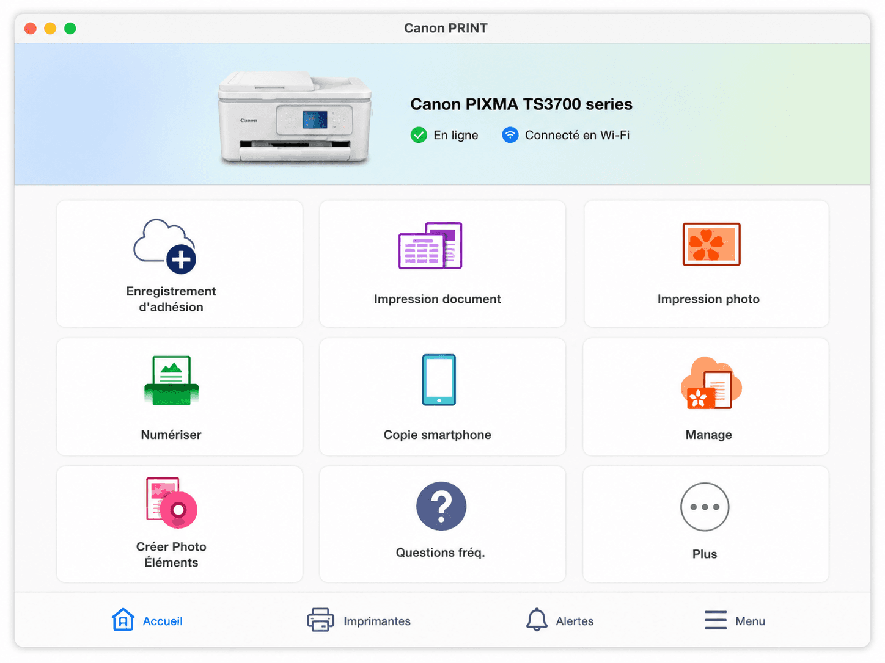Click the Accueil house icon
This screenshot has width=885, height=663.
click(x=123, y=620)
